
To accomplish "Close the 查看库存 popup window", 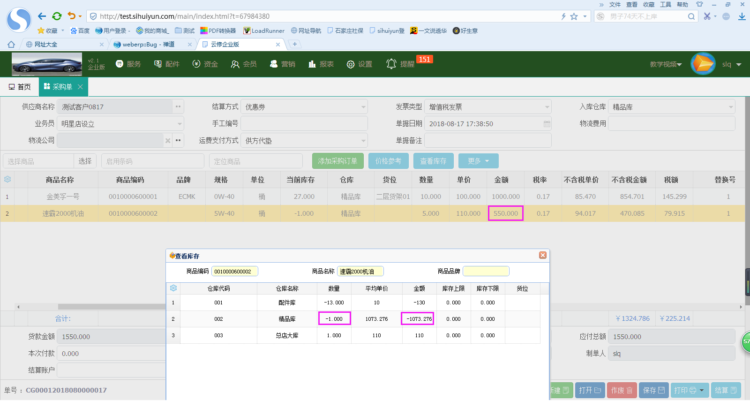I will click(543, 255).
